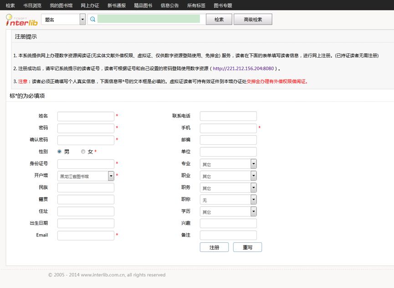Click the 联系电话 input field
Image resolution: width=394 pixels, height=288 pixels.
click(x=228, y=116)
